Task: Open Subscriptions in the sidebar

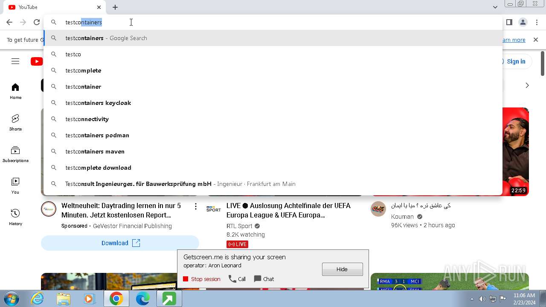Action: [15, 154]
